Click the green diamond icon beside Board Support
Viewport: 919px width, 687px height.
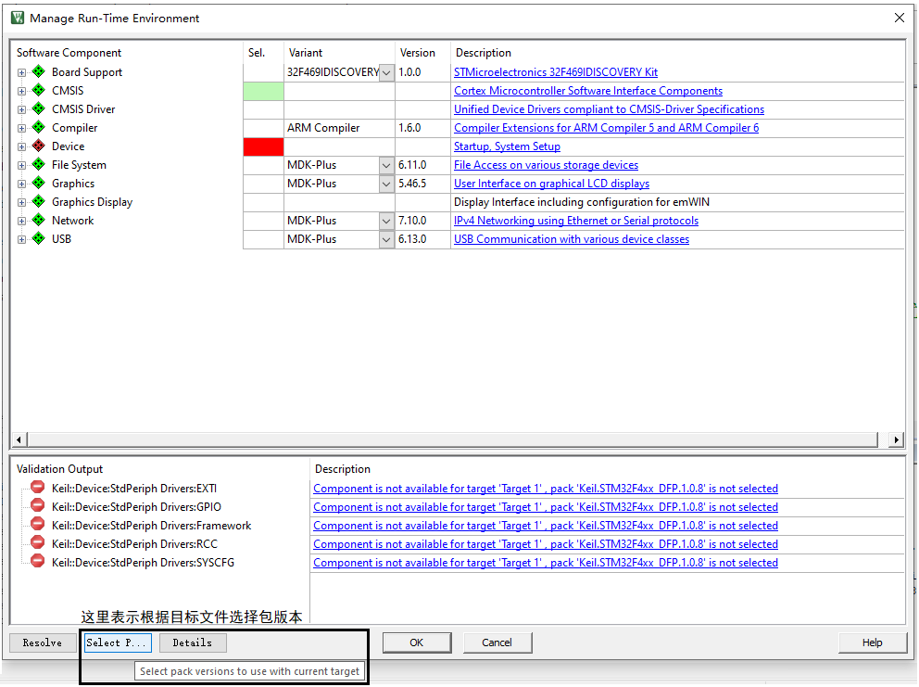click(38, 71)
